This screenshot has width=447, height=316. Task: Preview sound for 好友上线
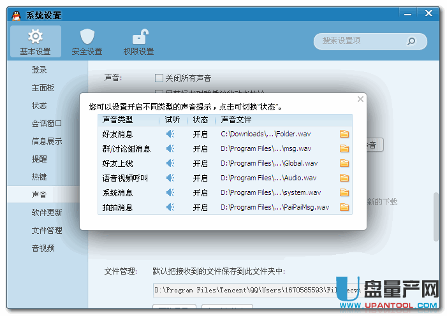click(x=170, y=163)
